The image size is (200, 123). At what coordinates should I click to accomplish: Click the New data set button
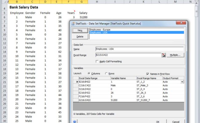point(80,30)
